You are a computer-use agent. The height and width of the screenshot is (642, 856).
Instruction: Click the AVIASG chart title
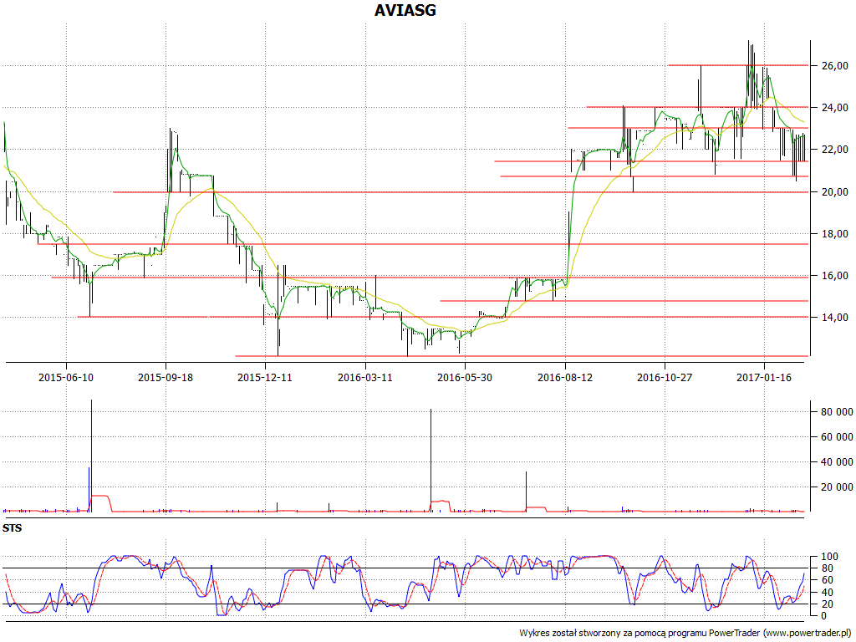click(405, 10)
